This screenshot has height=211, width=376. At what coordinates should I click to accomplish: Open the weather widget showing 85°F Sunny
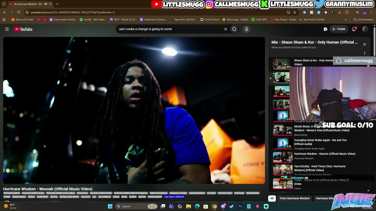point(10,206)
